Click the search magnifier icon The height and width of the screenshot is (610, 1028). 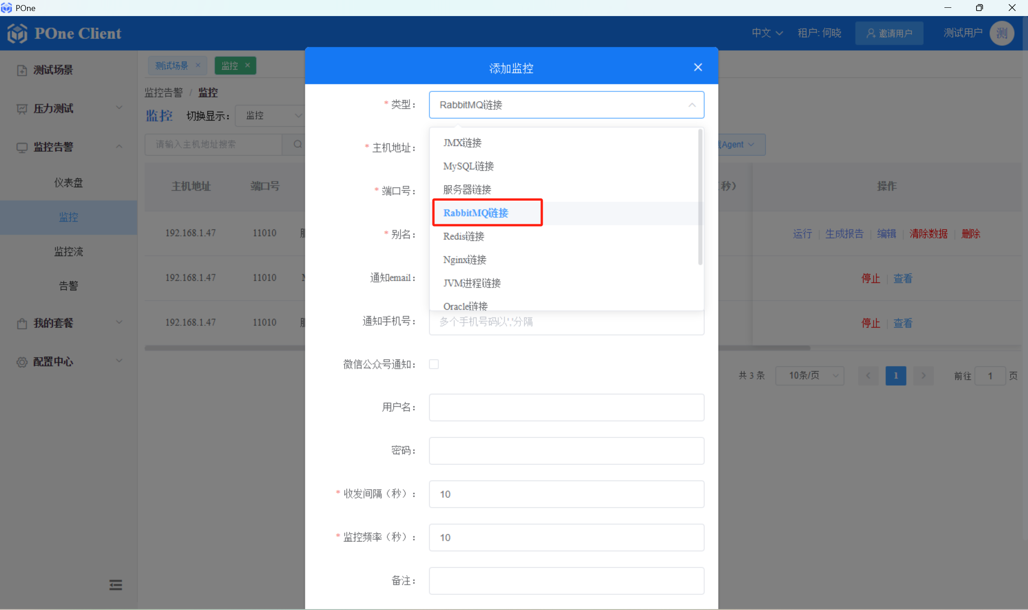(x=298, y=144)
